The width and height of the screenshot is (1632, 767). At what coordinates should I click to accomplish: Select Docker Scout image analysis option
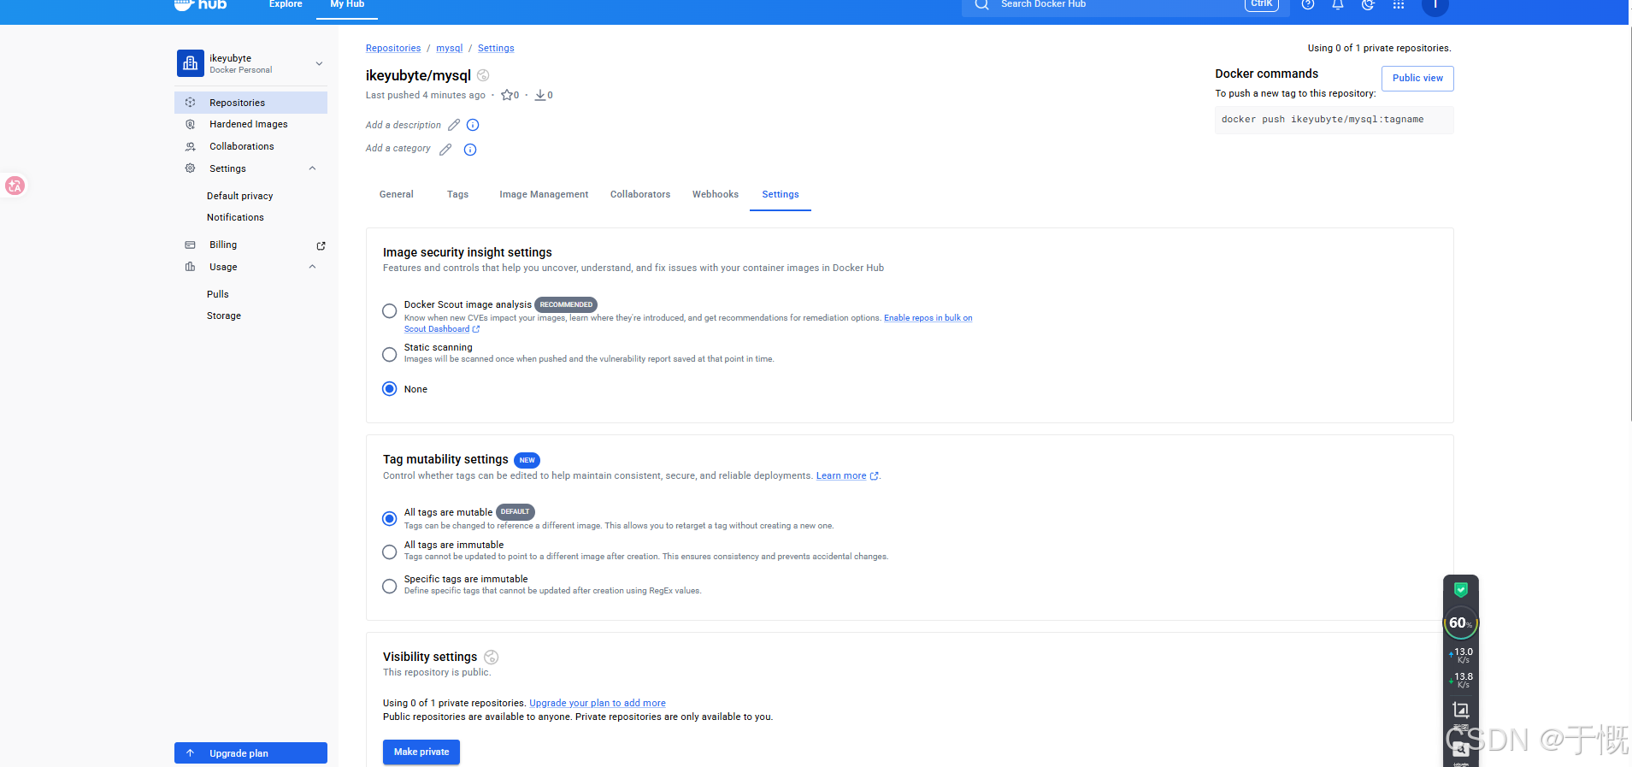click(x=389, y=310)
